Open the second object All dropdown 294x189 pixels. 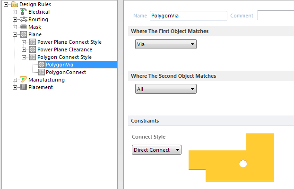pos(166,89)
